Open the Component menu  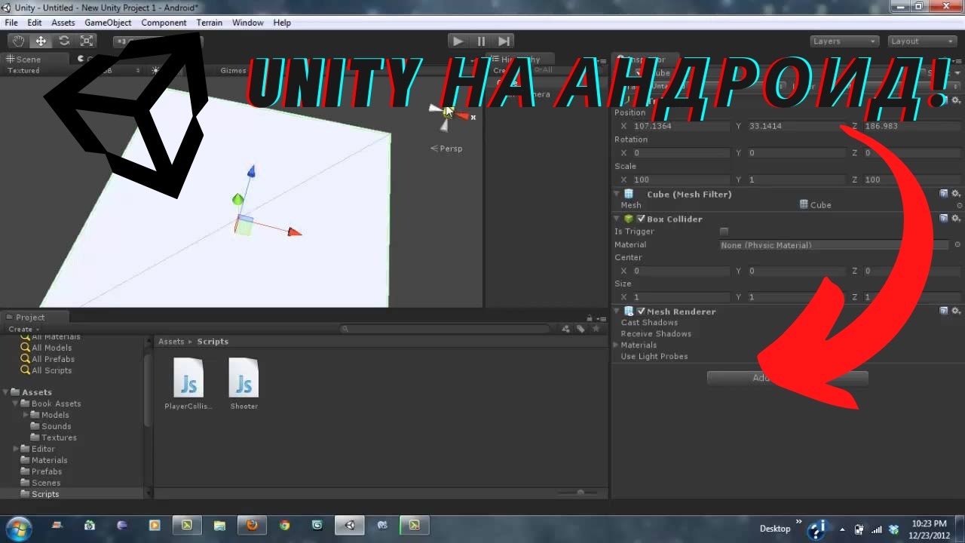click(164, 23)
